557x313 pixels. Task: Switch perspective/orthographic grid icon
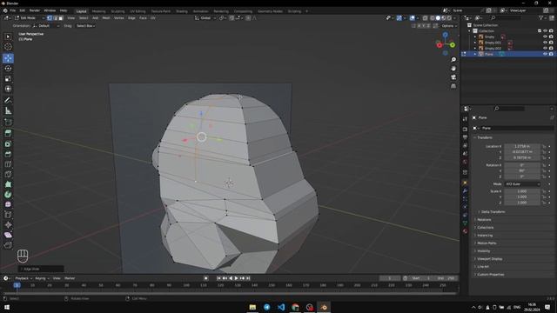[x=453, y=86]
